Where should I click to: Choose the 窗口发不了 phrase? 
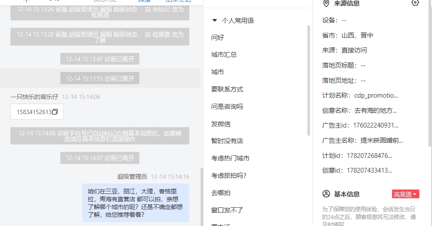pyautogui.click(x=228, y=210)
